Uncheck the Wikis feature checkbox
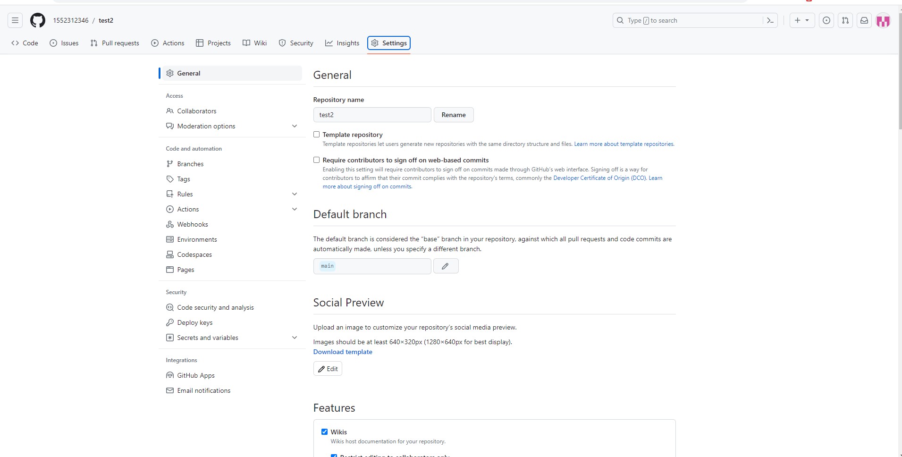Image resolution: width=902 pixels, height=457 pixels. 324,432
